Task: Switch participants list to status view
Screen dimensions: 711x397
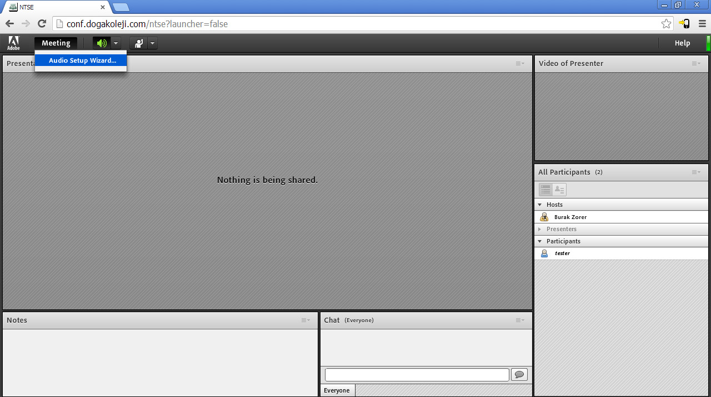Action: click(559, 190)
